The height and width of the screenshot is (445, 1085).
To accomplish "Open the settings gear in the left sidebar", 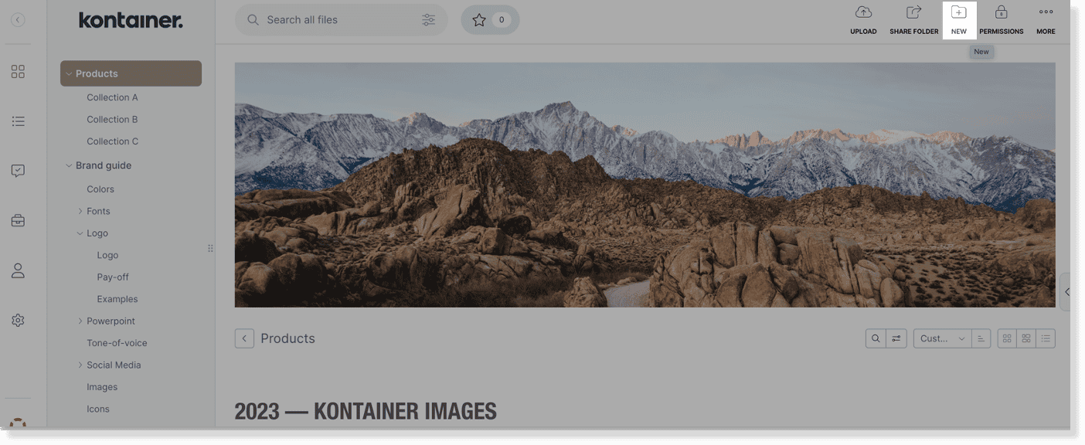I will point(18,319).
